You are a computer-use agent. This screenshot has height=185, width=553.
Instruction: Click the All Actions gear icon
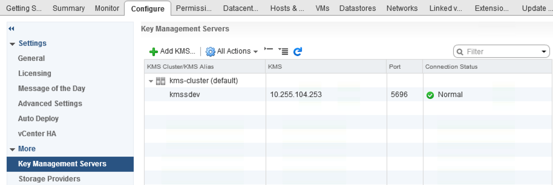coord(211,52)
